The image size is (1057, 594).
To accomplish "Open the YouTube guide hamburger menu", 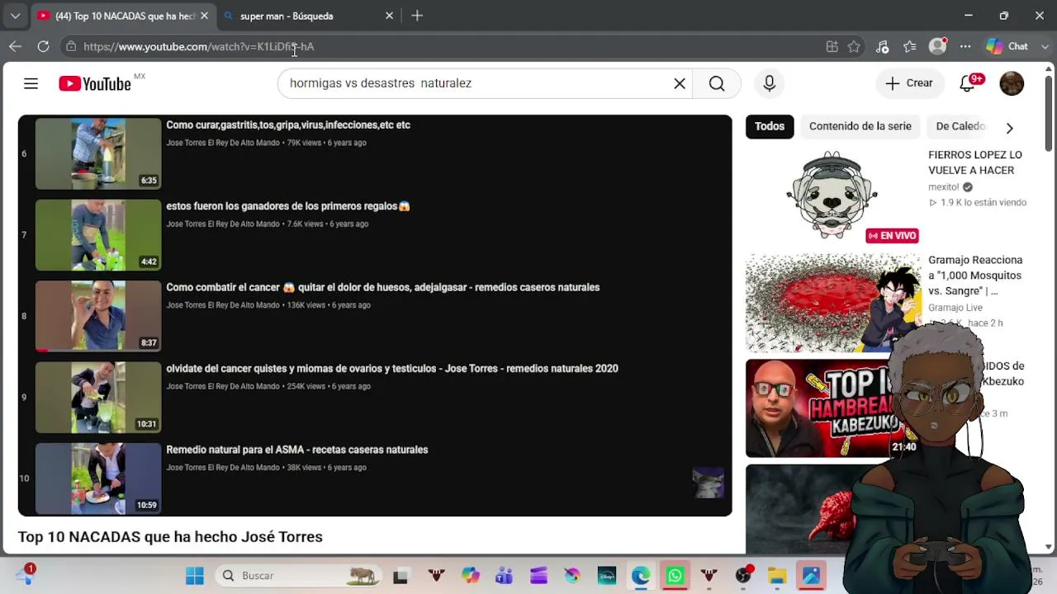I will 31,83.
